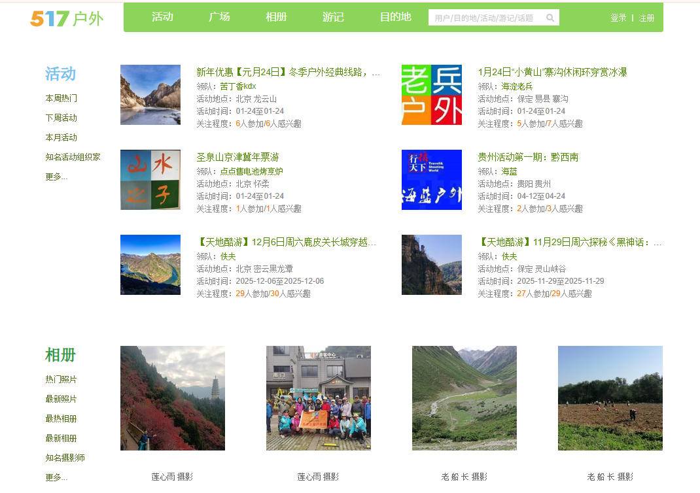Click the 登录 link
The image size is (700, 493).
click(x=618, y=18)
